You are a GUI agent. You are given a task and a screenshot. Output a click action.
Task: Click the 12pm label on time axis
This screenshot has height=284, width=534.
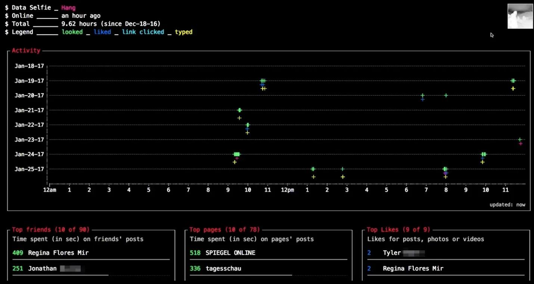(287, 190)
